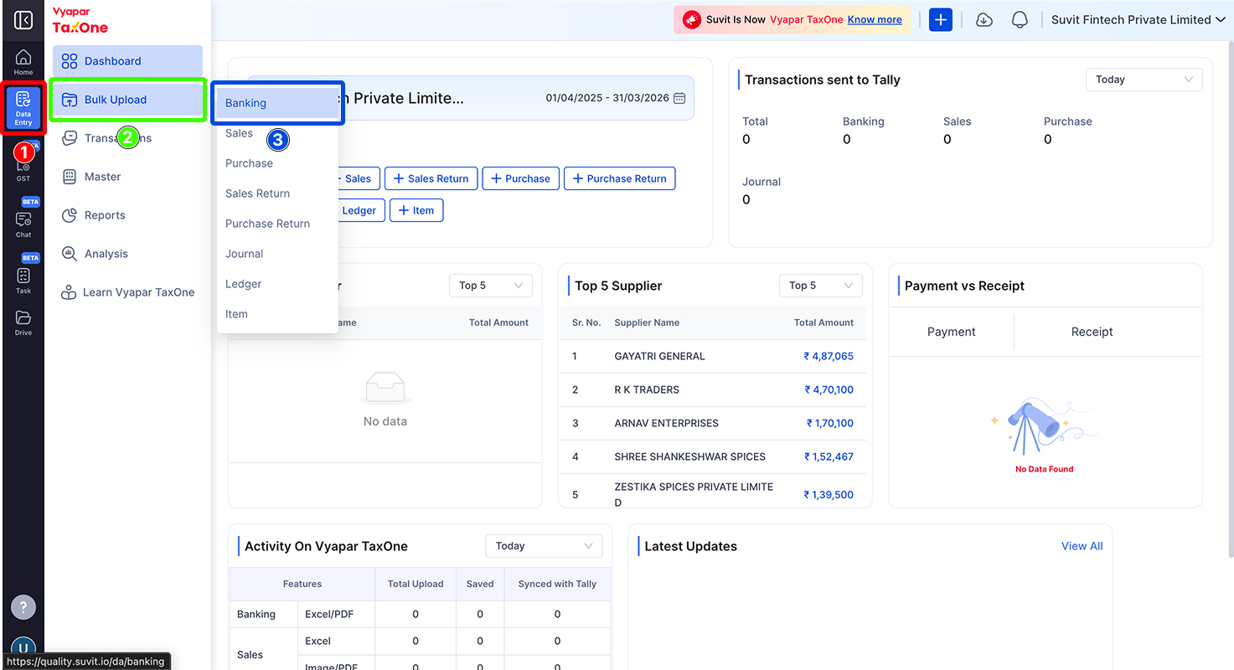The height and width of the screenshot is (670, 1234).
Task: Open the Drive folder icon
Action: (23, 322)
